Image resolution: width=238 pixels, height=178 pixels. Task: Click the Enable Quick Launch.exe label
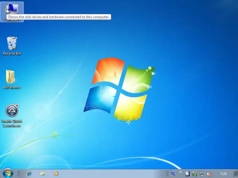pyautogui.click(x=12, y=123)
